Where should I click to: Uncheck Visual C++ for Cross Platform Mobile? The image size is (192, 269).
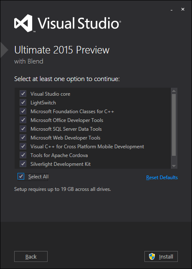[x=23, y=146]
